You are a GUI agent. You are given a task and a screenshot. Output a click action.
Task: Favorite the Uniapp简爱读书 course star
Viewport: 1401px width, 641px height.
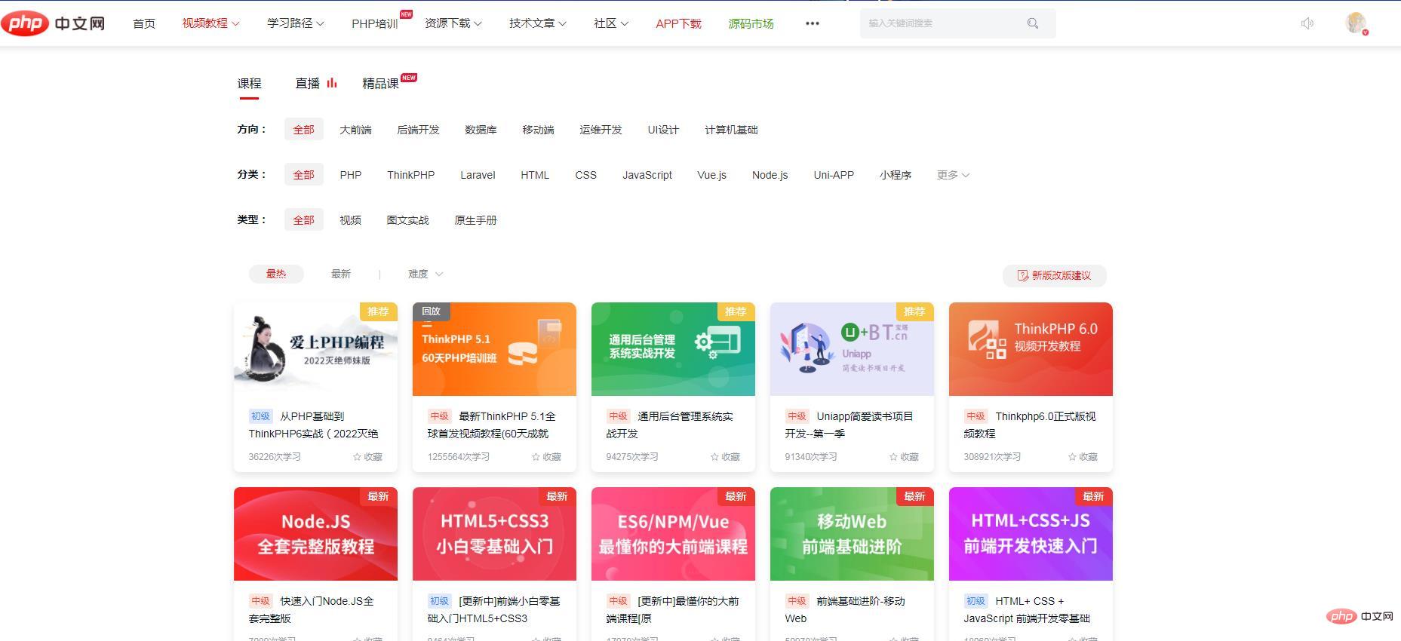tap(894, 457)
